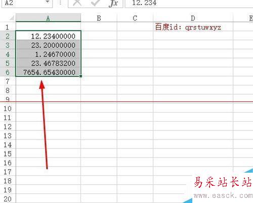
Task: Select column C header
Action: (x=135, y=18)
